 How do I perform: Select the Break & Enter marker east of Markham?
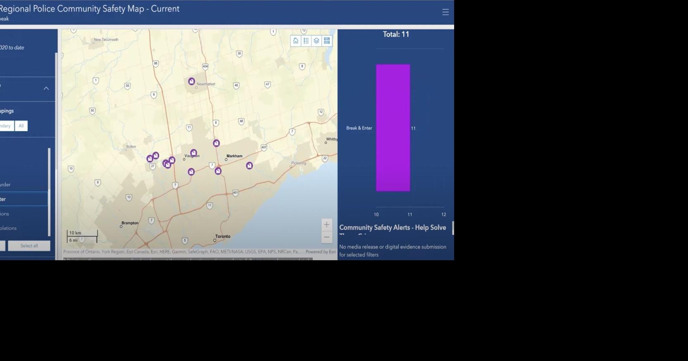point(249,165)
